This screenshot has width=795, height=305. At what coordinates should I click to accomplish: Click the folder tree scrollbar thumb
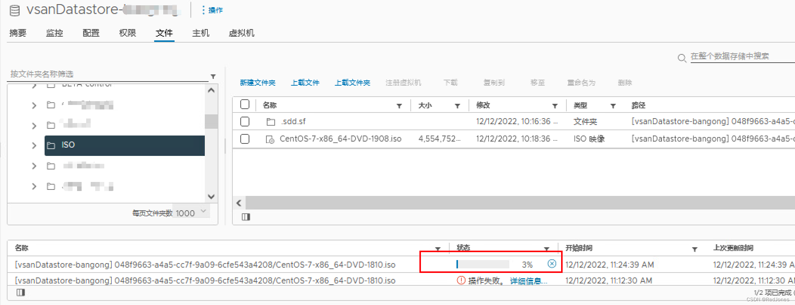(x=211, y=122)
